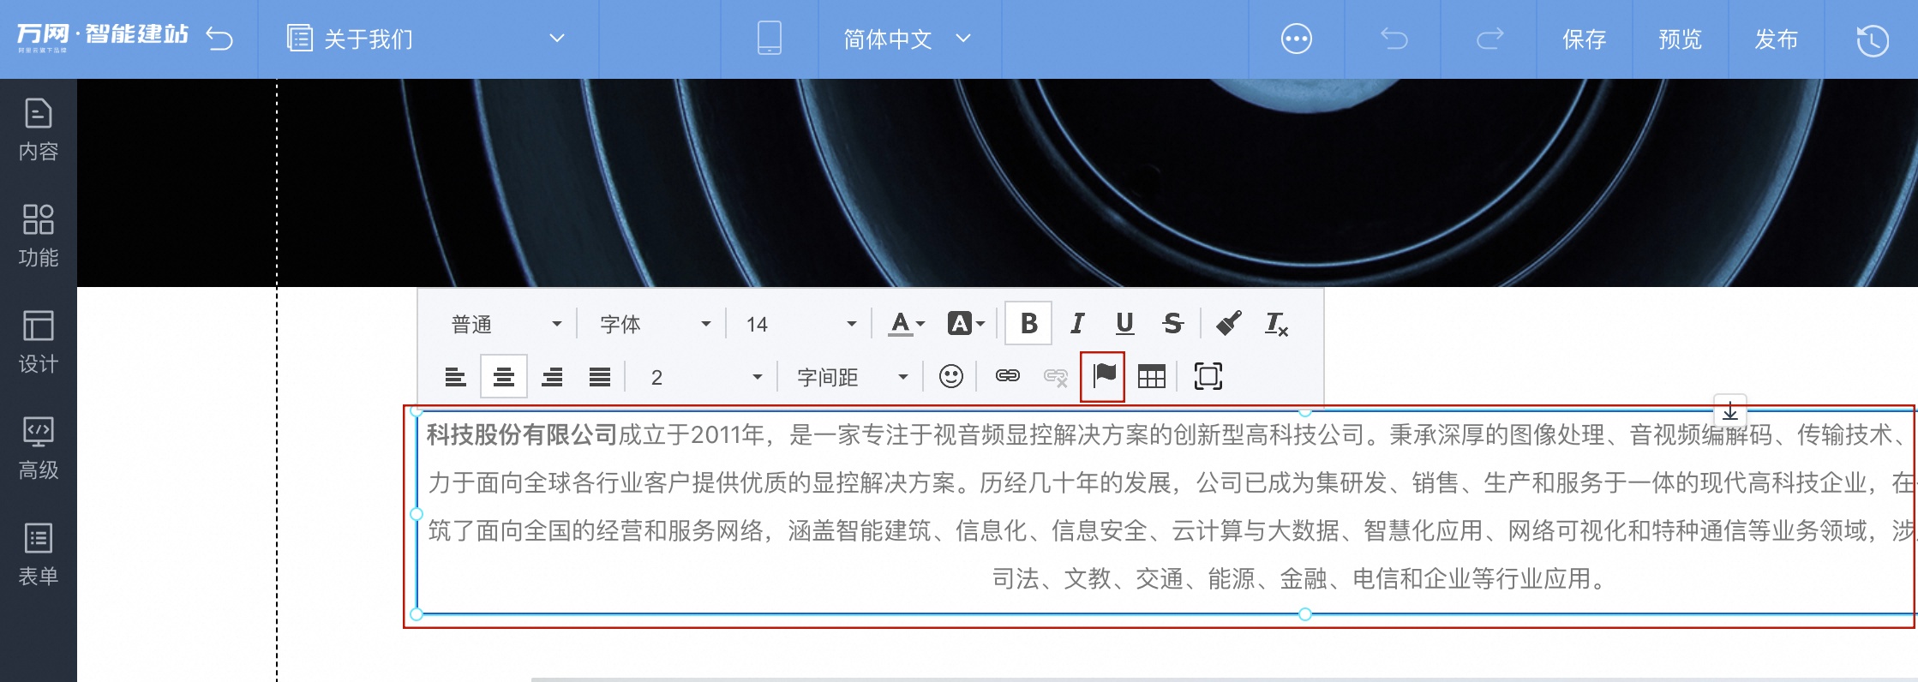The height and width of the screenshot is (682, 1918).
Task: Open the 字间距 letter spacing dropdown
Action: (852, 378)
